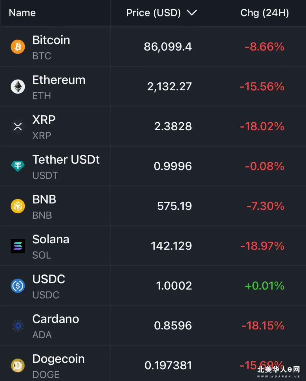Click the Cardano dotted logo icon
The image size is (306, 381).
pyautogui.click(x=18, y=326)
